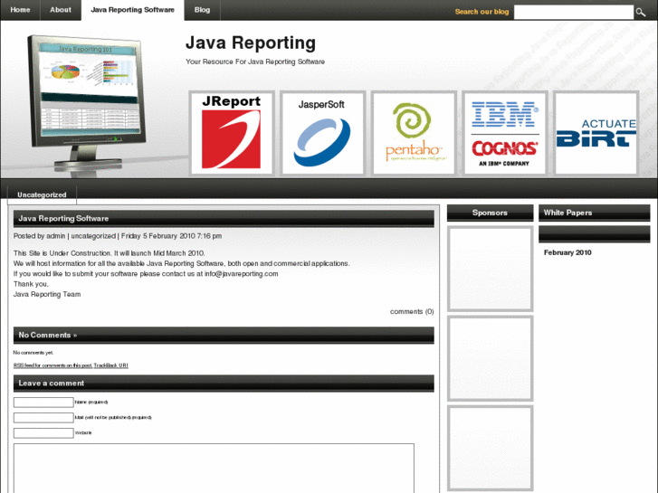Viewport: 658px width, 493px height.
Task: Click the 'This Site is Under Construction' line
Action: coord(110,253)
